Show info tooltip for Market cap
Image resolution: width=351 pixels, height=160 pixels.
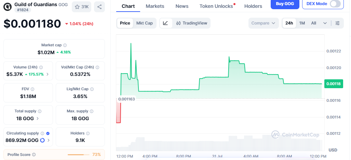(x=65, y=45)
